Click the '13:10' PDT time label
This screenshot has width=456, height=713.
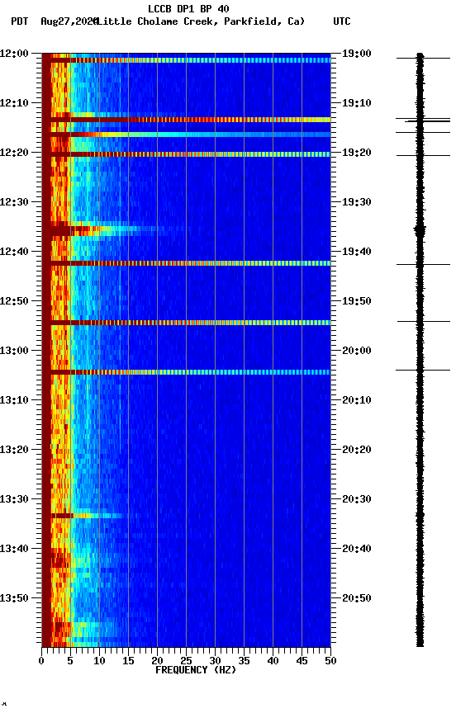tap(14, 400)
